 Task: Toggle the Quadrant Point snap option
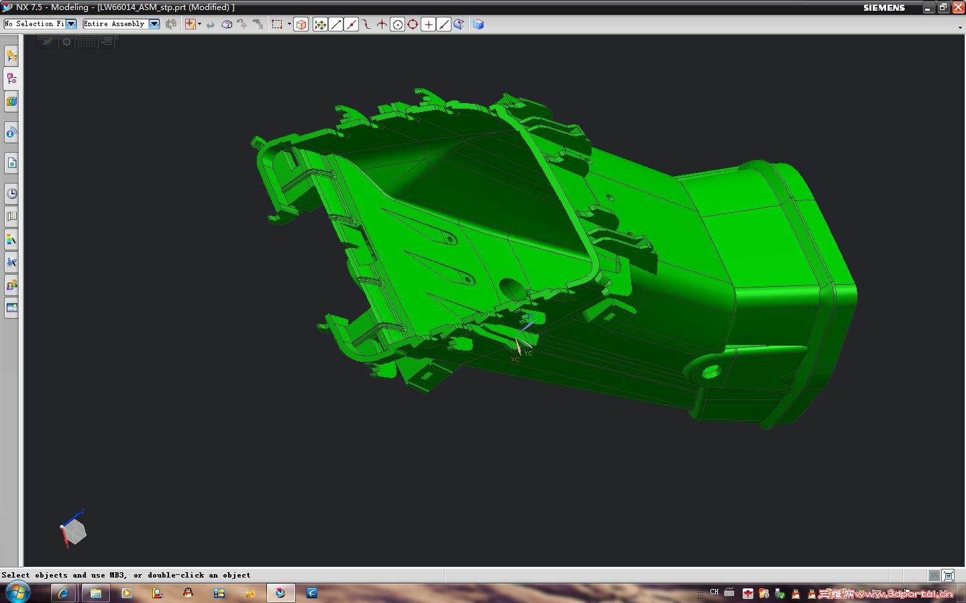point(413,25)
